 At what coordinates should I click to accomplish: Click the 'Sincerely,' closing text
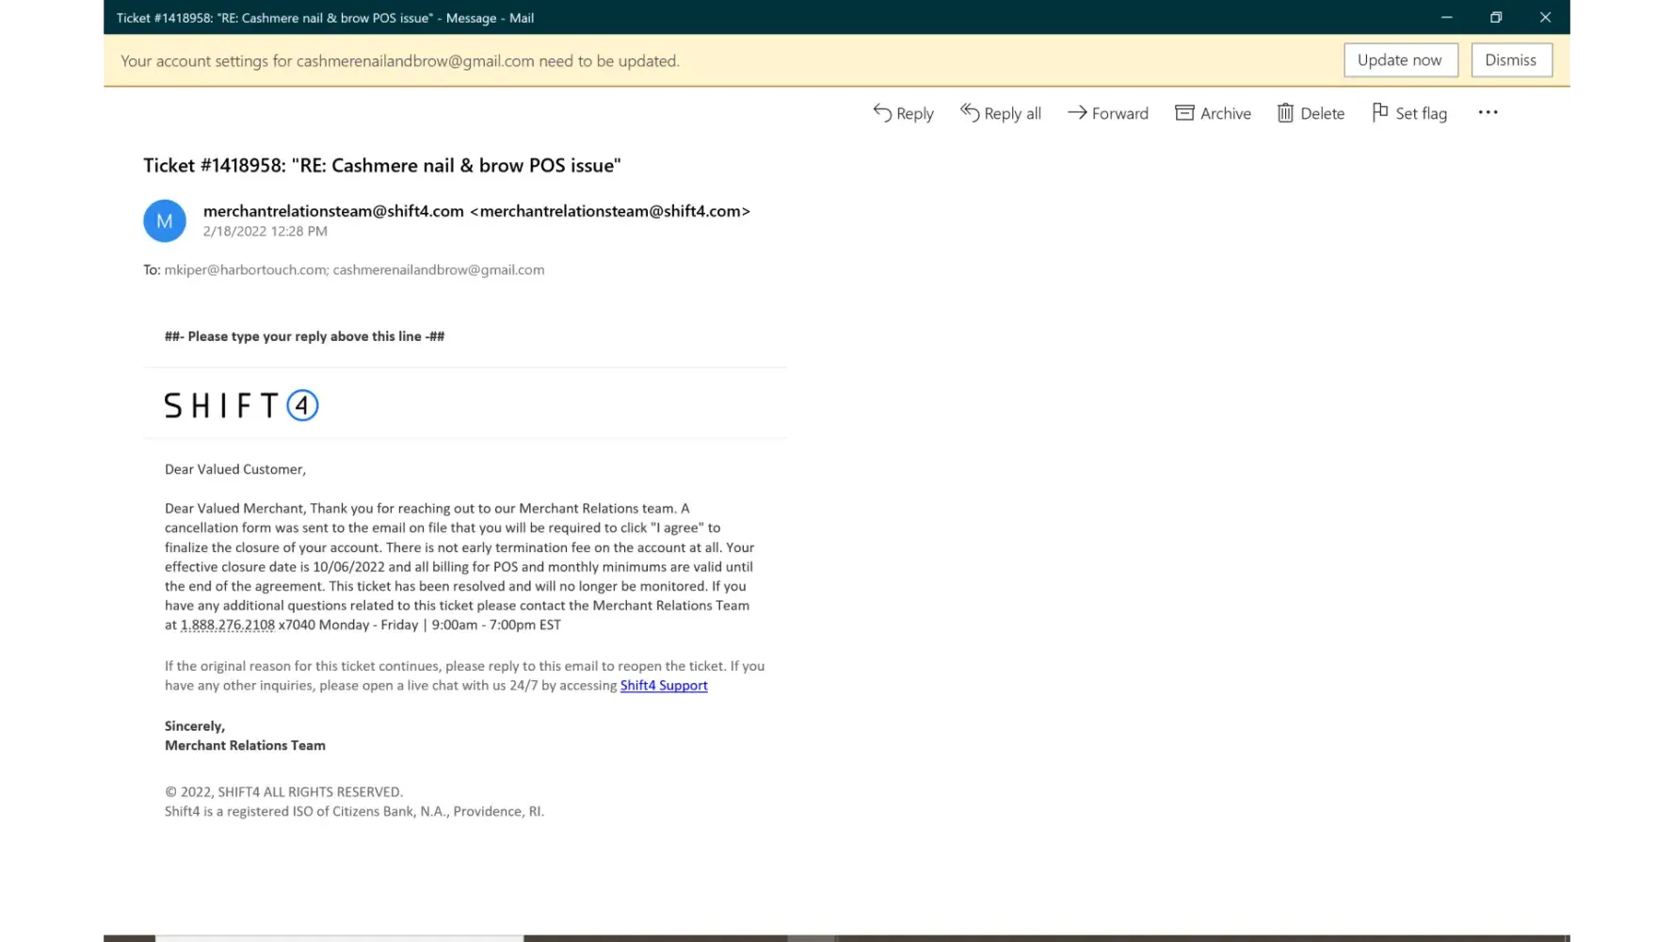[195, 726]
